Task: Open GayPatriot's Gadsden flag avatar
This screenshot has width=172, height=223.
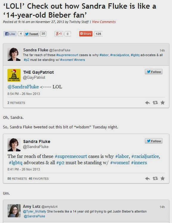Action: (x=14, y=75)
